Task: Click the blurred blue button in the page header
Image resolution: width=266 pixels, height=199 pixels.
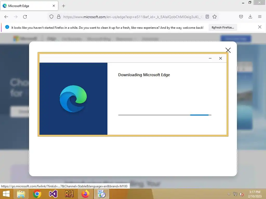Action: (x=236, y=39)
